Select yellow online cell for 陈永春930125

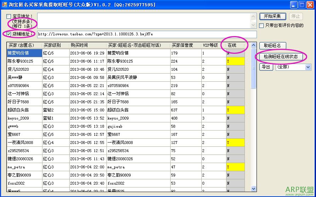(x=235, y=61)
